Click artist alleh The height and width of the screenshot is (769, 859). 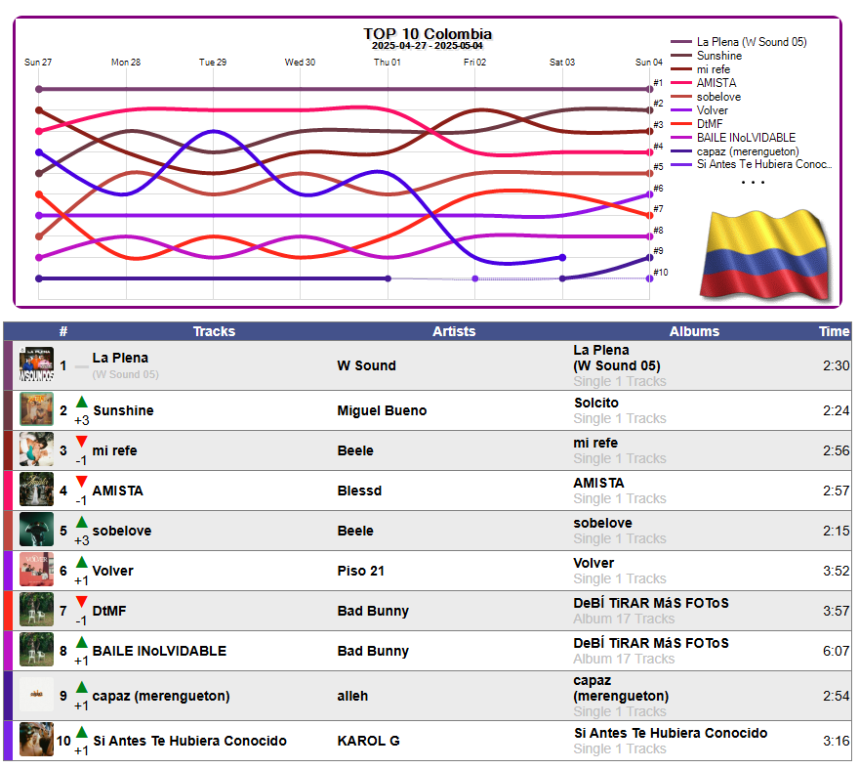pos(352,696)
